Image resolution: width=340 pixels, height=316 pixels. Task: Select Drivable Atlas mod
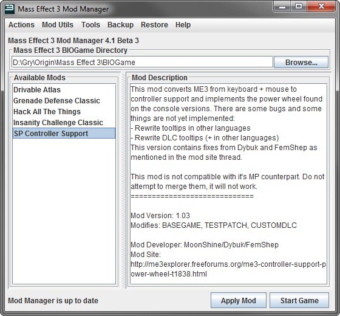coord(64,90)
